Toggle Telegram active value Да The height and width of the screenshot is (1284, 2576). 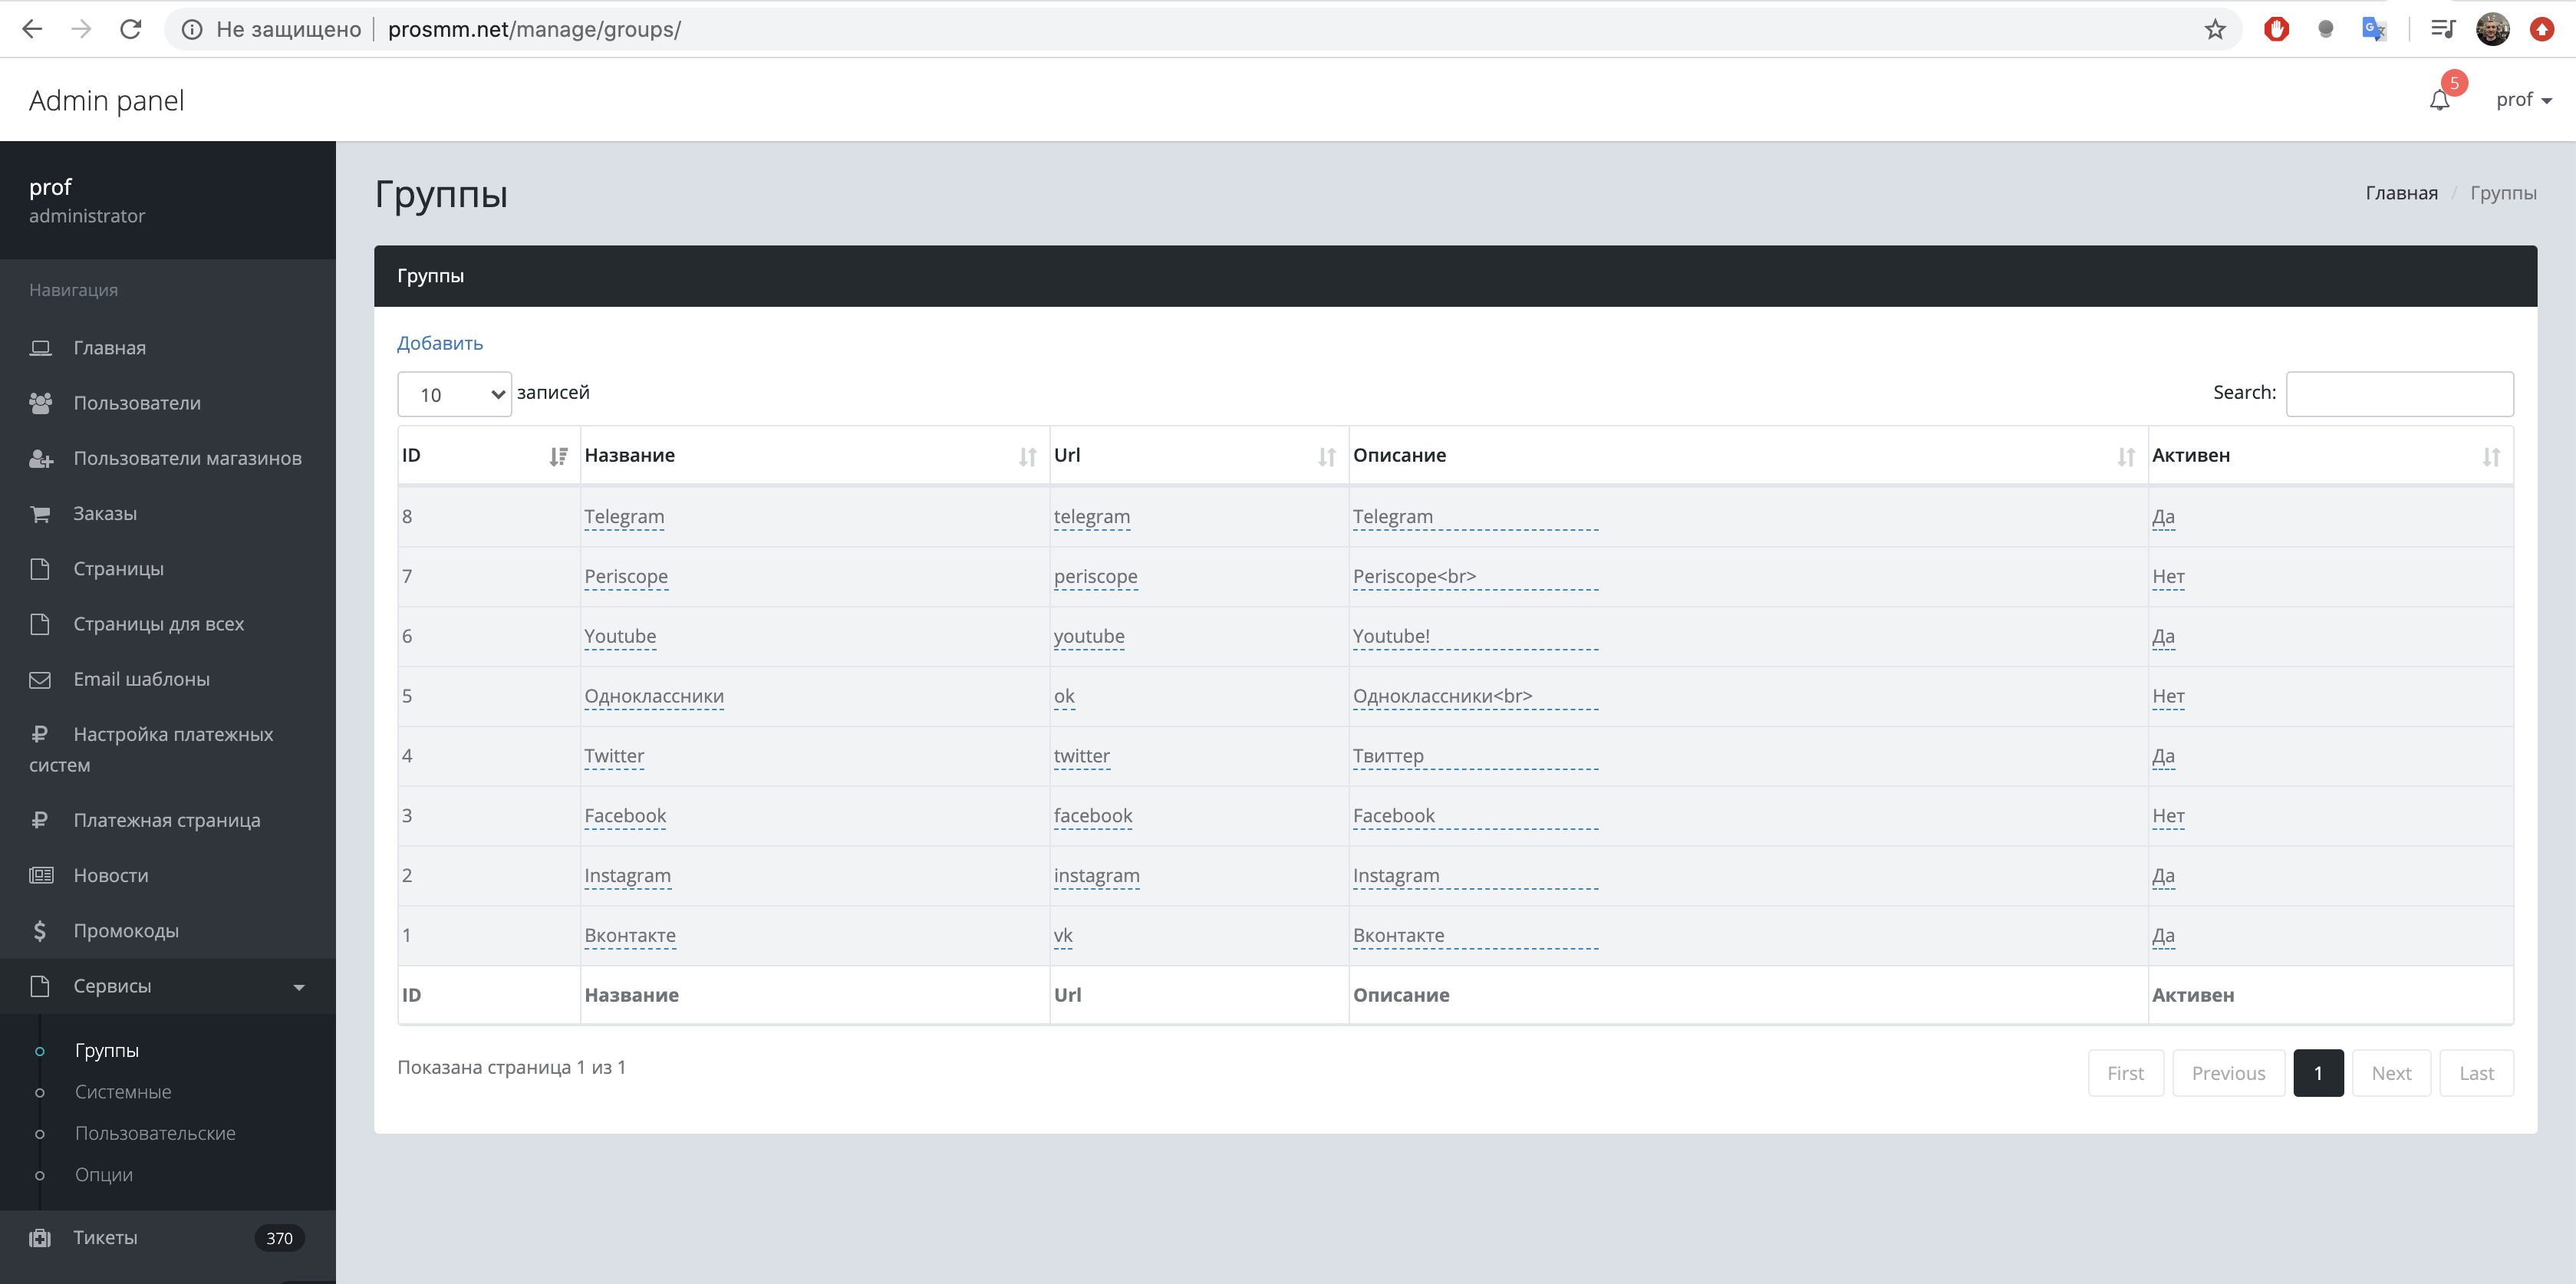2162,517
